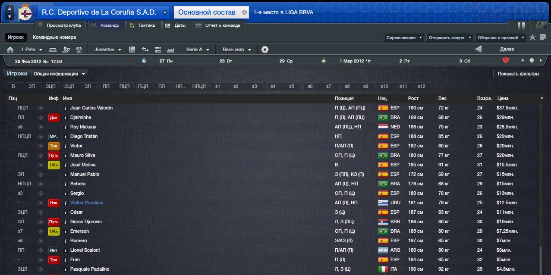This screenshot has height=275, width=551.
Task: Sort by the Цена column header
Action: [503, 99]
